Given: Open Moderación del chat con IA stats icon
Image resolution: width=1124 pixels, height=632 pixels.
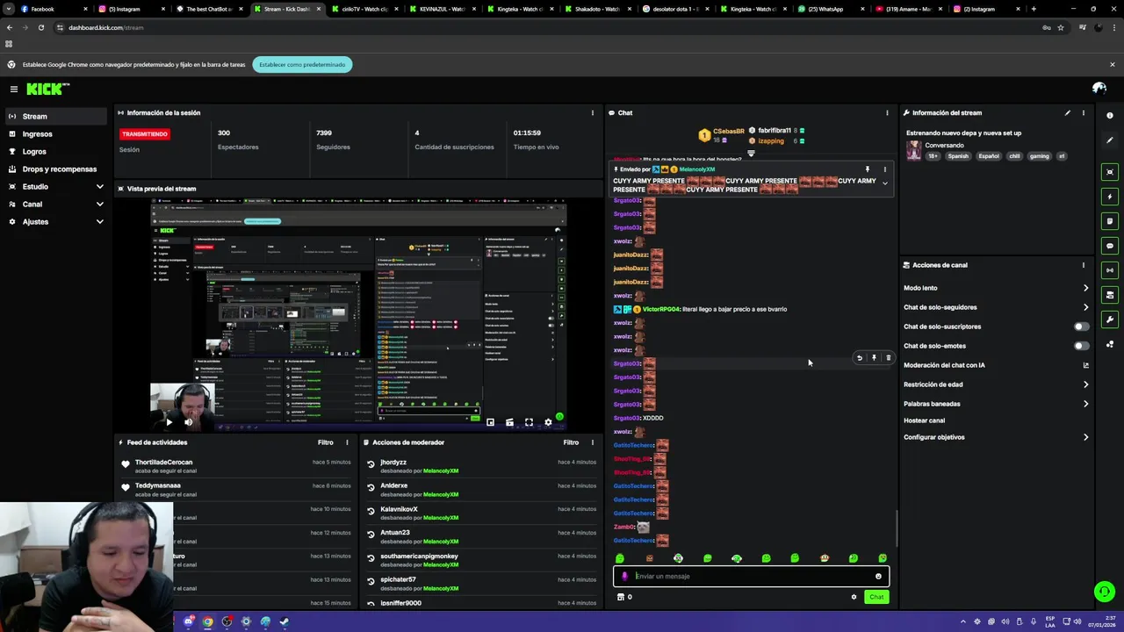Looking at the screenshot, I should (x=1086, y=365).
